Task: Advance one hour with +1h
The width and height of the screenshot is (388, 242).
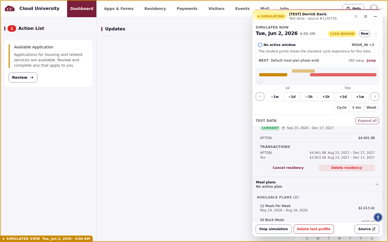Action: coord(326,97)
